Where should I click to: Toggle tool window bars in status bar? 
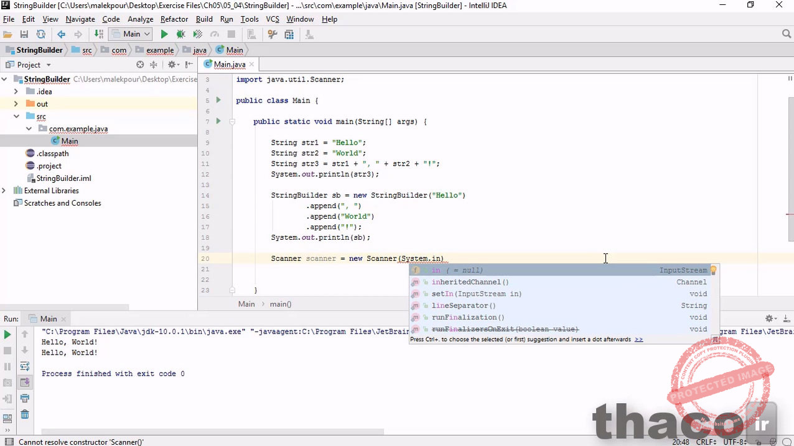click(7, 442)
